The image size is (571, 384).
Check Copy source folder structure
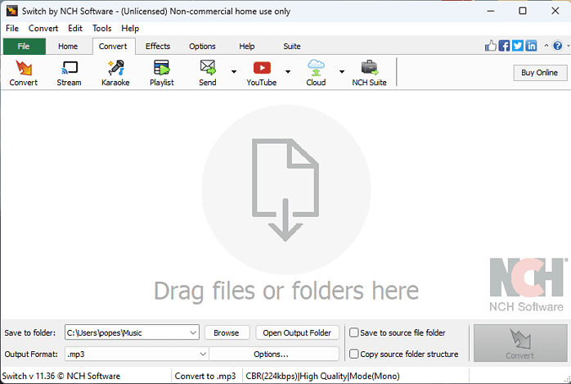click(354, 354)
